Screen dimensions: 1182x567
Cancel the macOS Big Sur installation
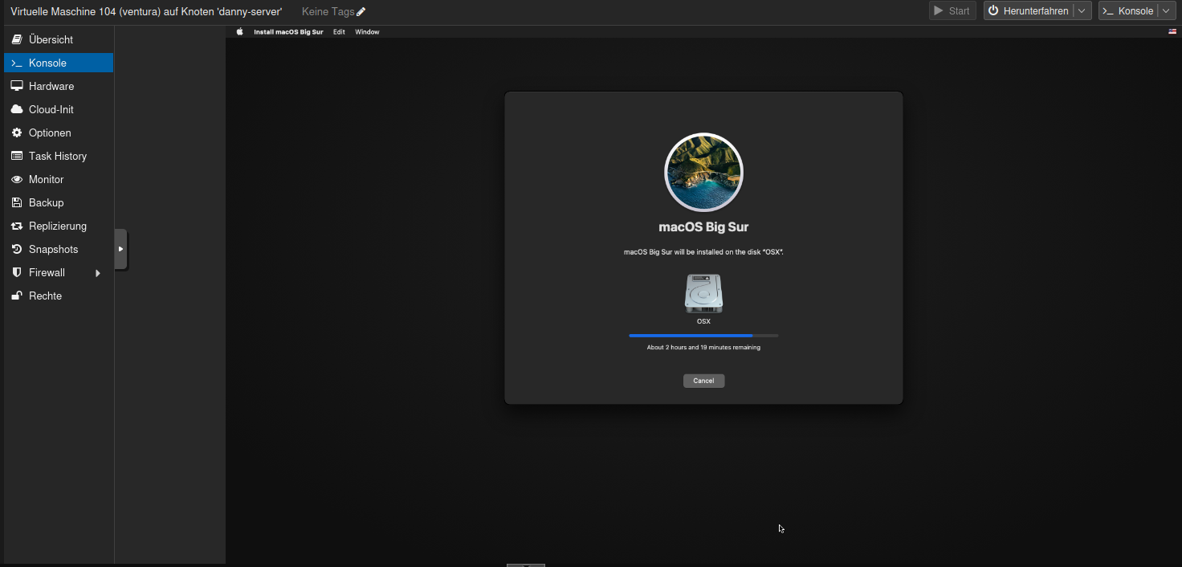tap(703, 381)
